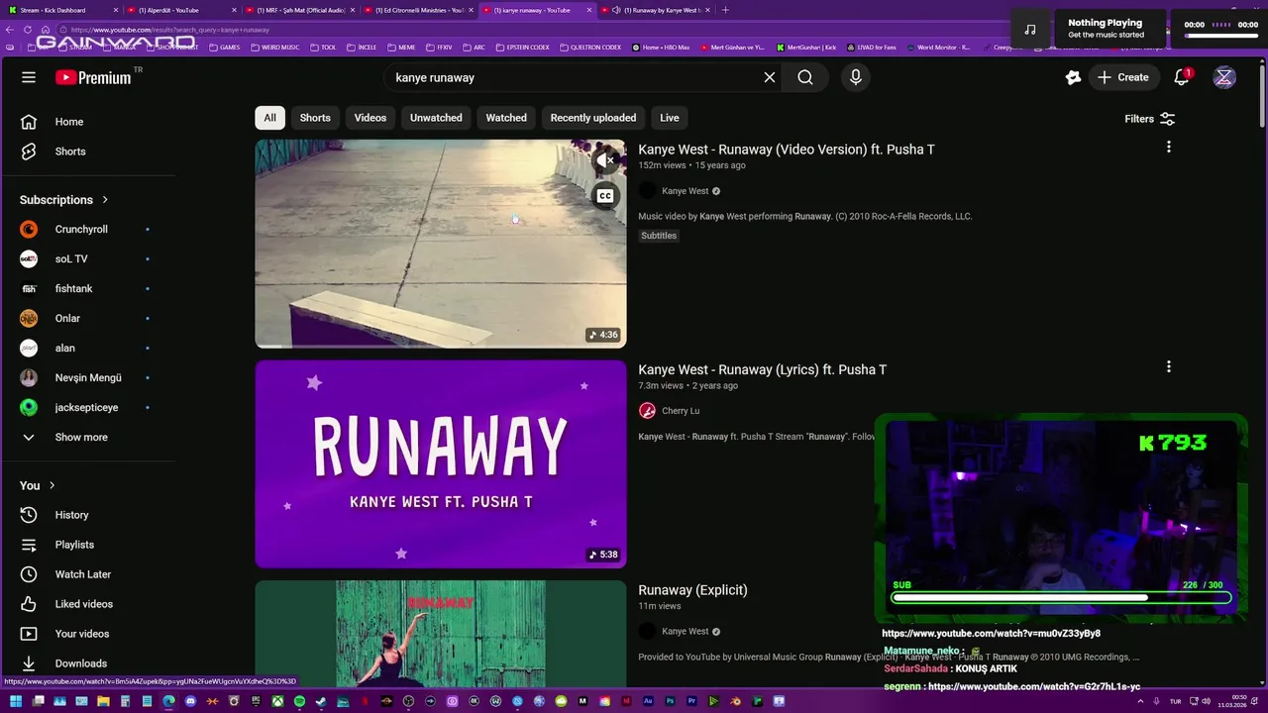Unmute the Runaway video preview
The width and height of the screenshot is (1268, 713).
[604, 159]
